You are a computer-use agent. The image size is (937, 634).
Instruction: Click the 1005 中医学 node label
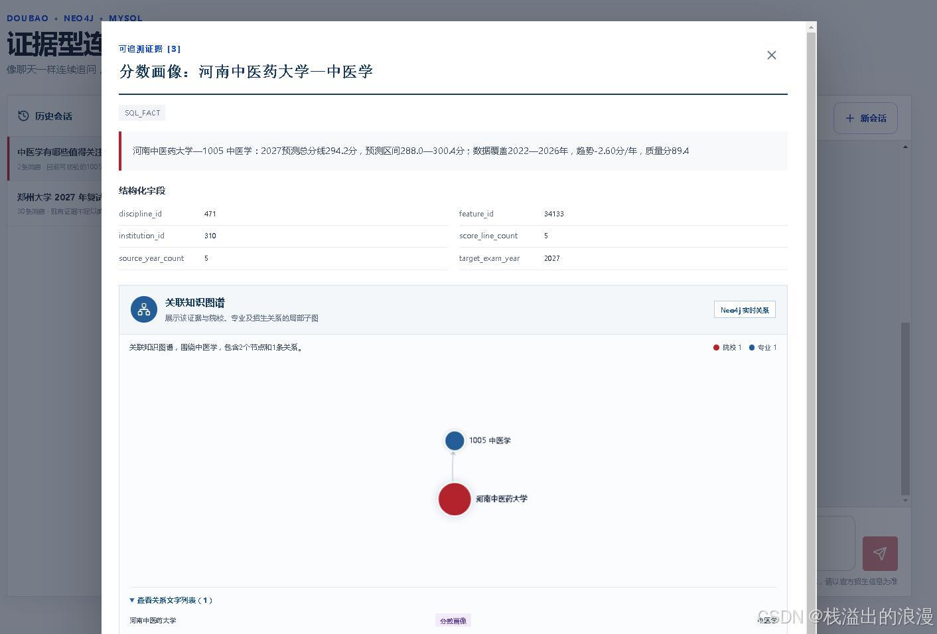[490, 441]
